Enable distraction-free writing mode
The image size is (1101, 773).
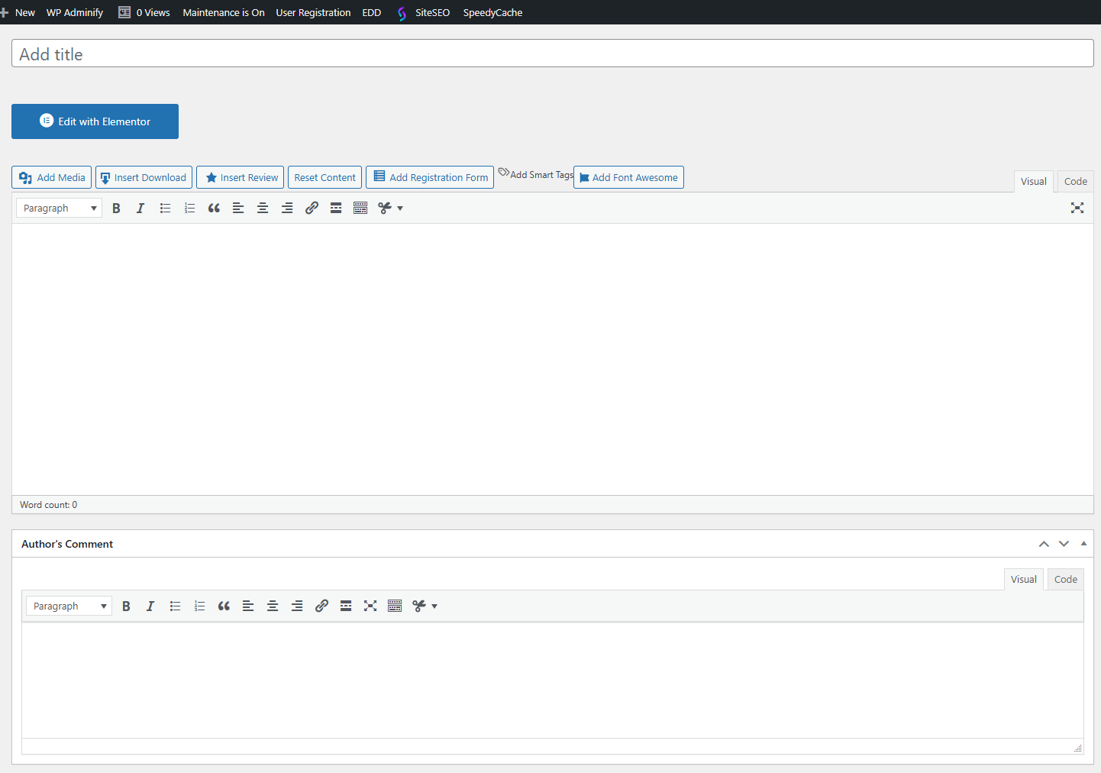click(x=1077, y=208)
